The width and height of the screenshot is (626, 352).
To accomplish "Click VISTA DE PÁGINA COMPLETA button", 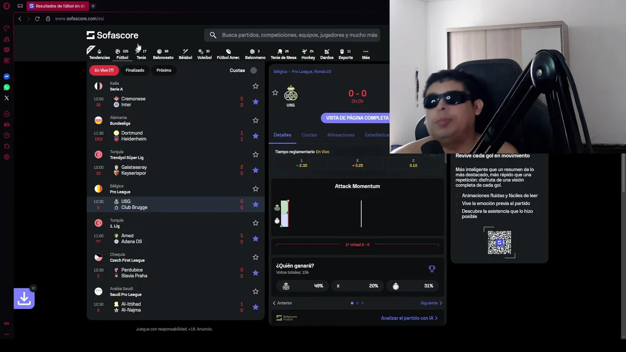I will click(x=357, y=118).
